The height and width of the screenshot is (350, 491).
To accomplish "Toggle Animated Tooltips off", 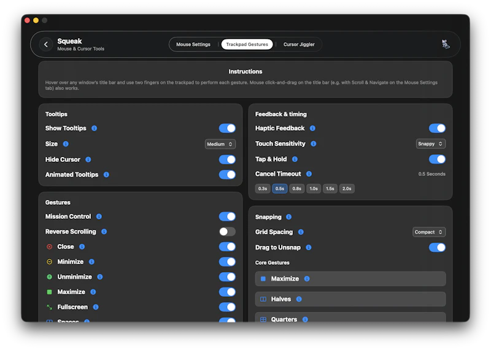I will click(x=227, y=175).
